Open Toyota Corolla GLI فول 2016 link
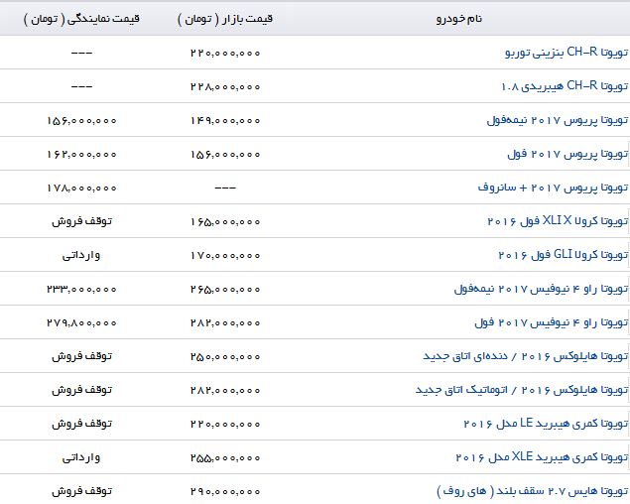This screenshot has height=504, width=630. pos(563,255)
